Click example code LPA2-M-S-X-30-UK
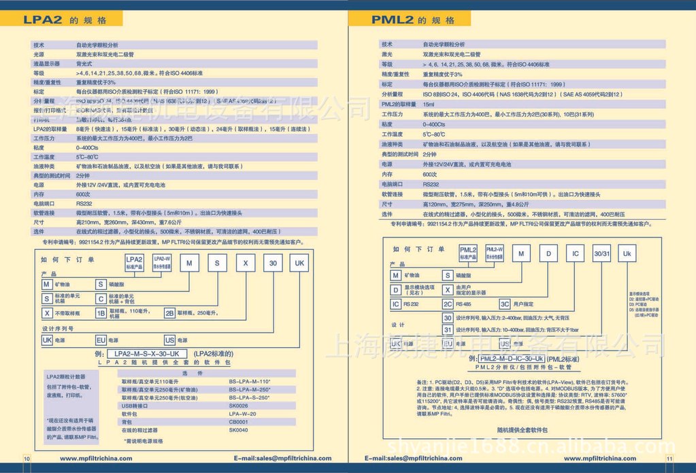The height and width of the screenshot is (473, 696). coord(147,354)
